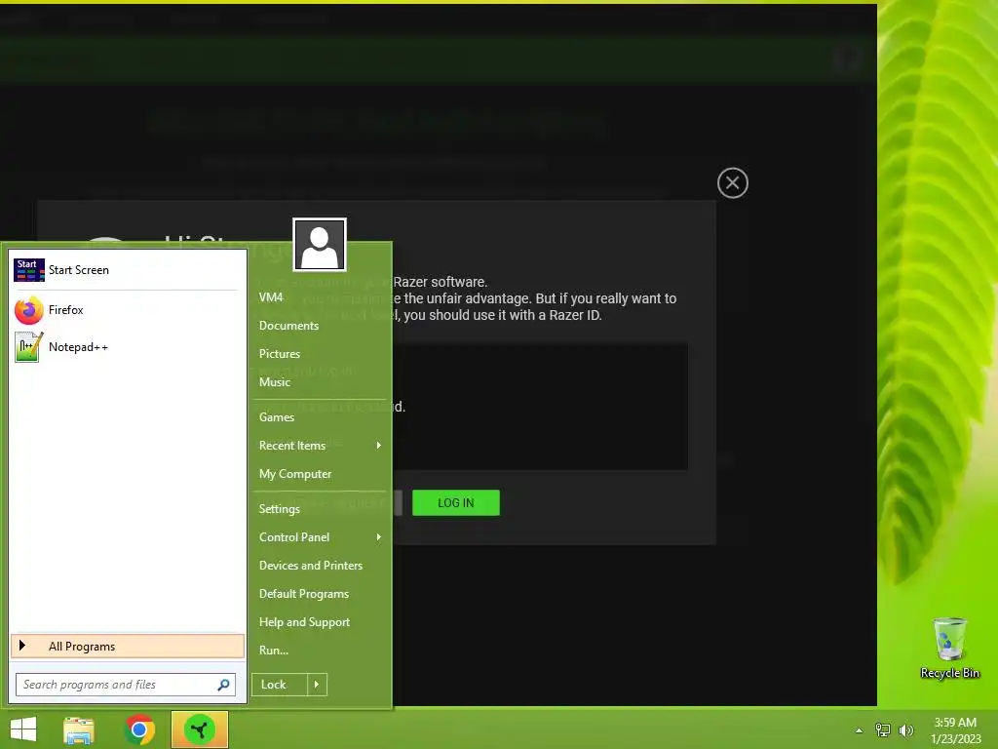Click the user account picture
Viewport: 998px width, 749px height.
tap(320, 245)
